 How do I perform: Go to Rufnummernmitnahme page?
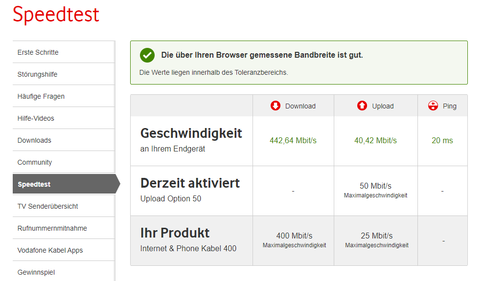[x=52, y=228]
